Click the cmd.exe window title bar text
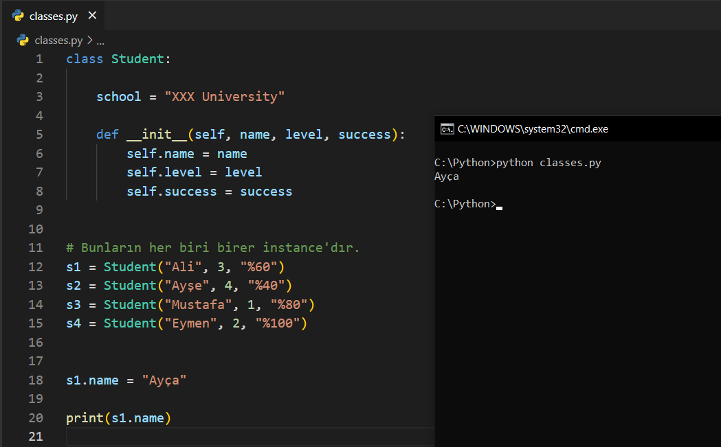The width and height of the screenshot is (721, 447). coord(533,128)
